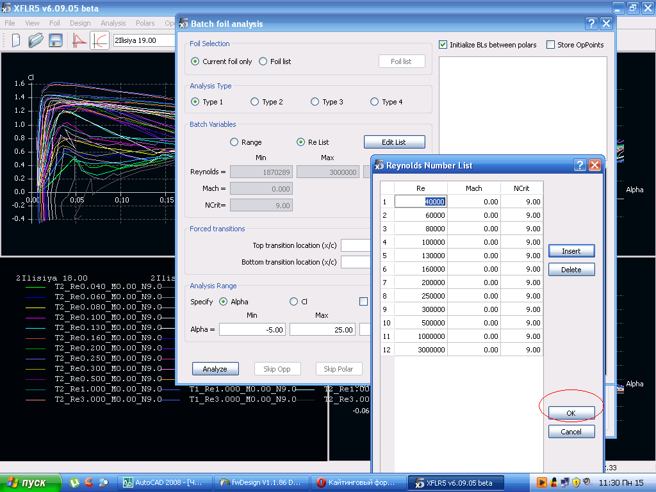Uncheck Initialize BLs between polars
Screen dimensions: 656x492
point(443,45)
